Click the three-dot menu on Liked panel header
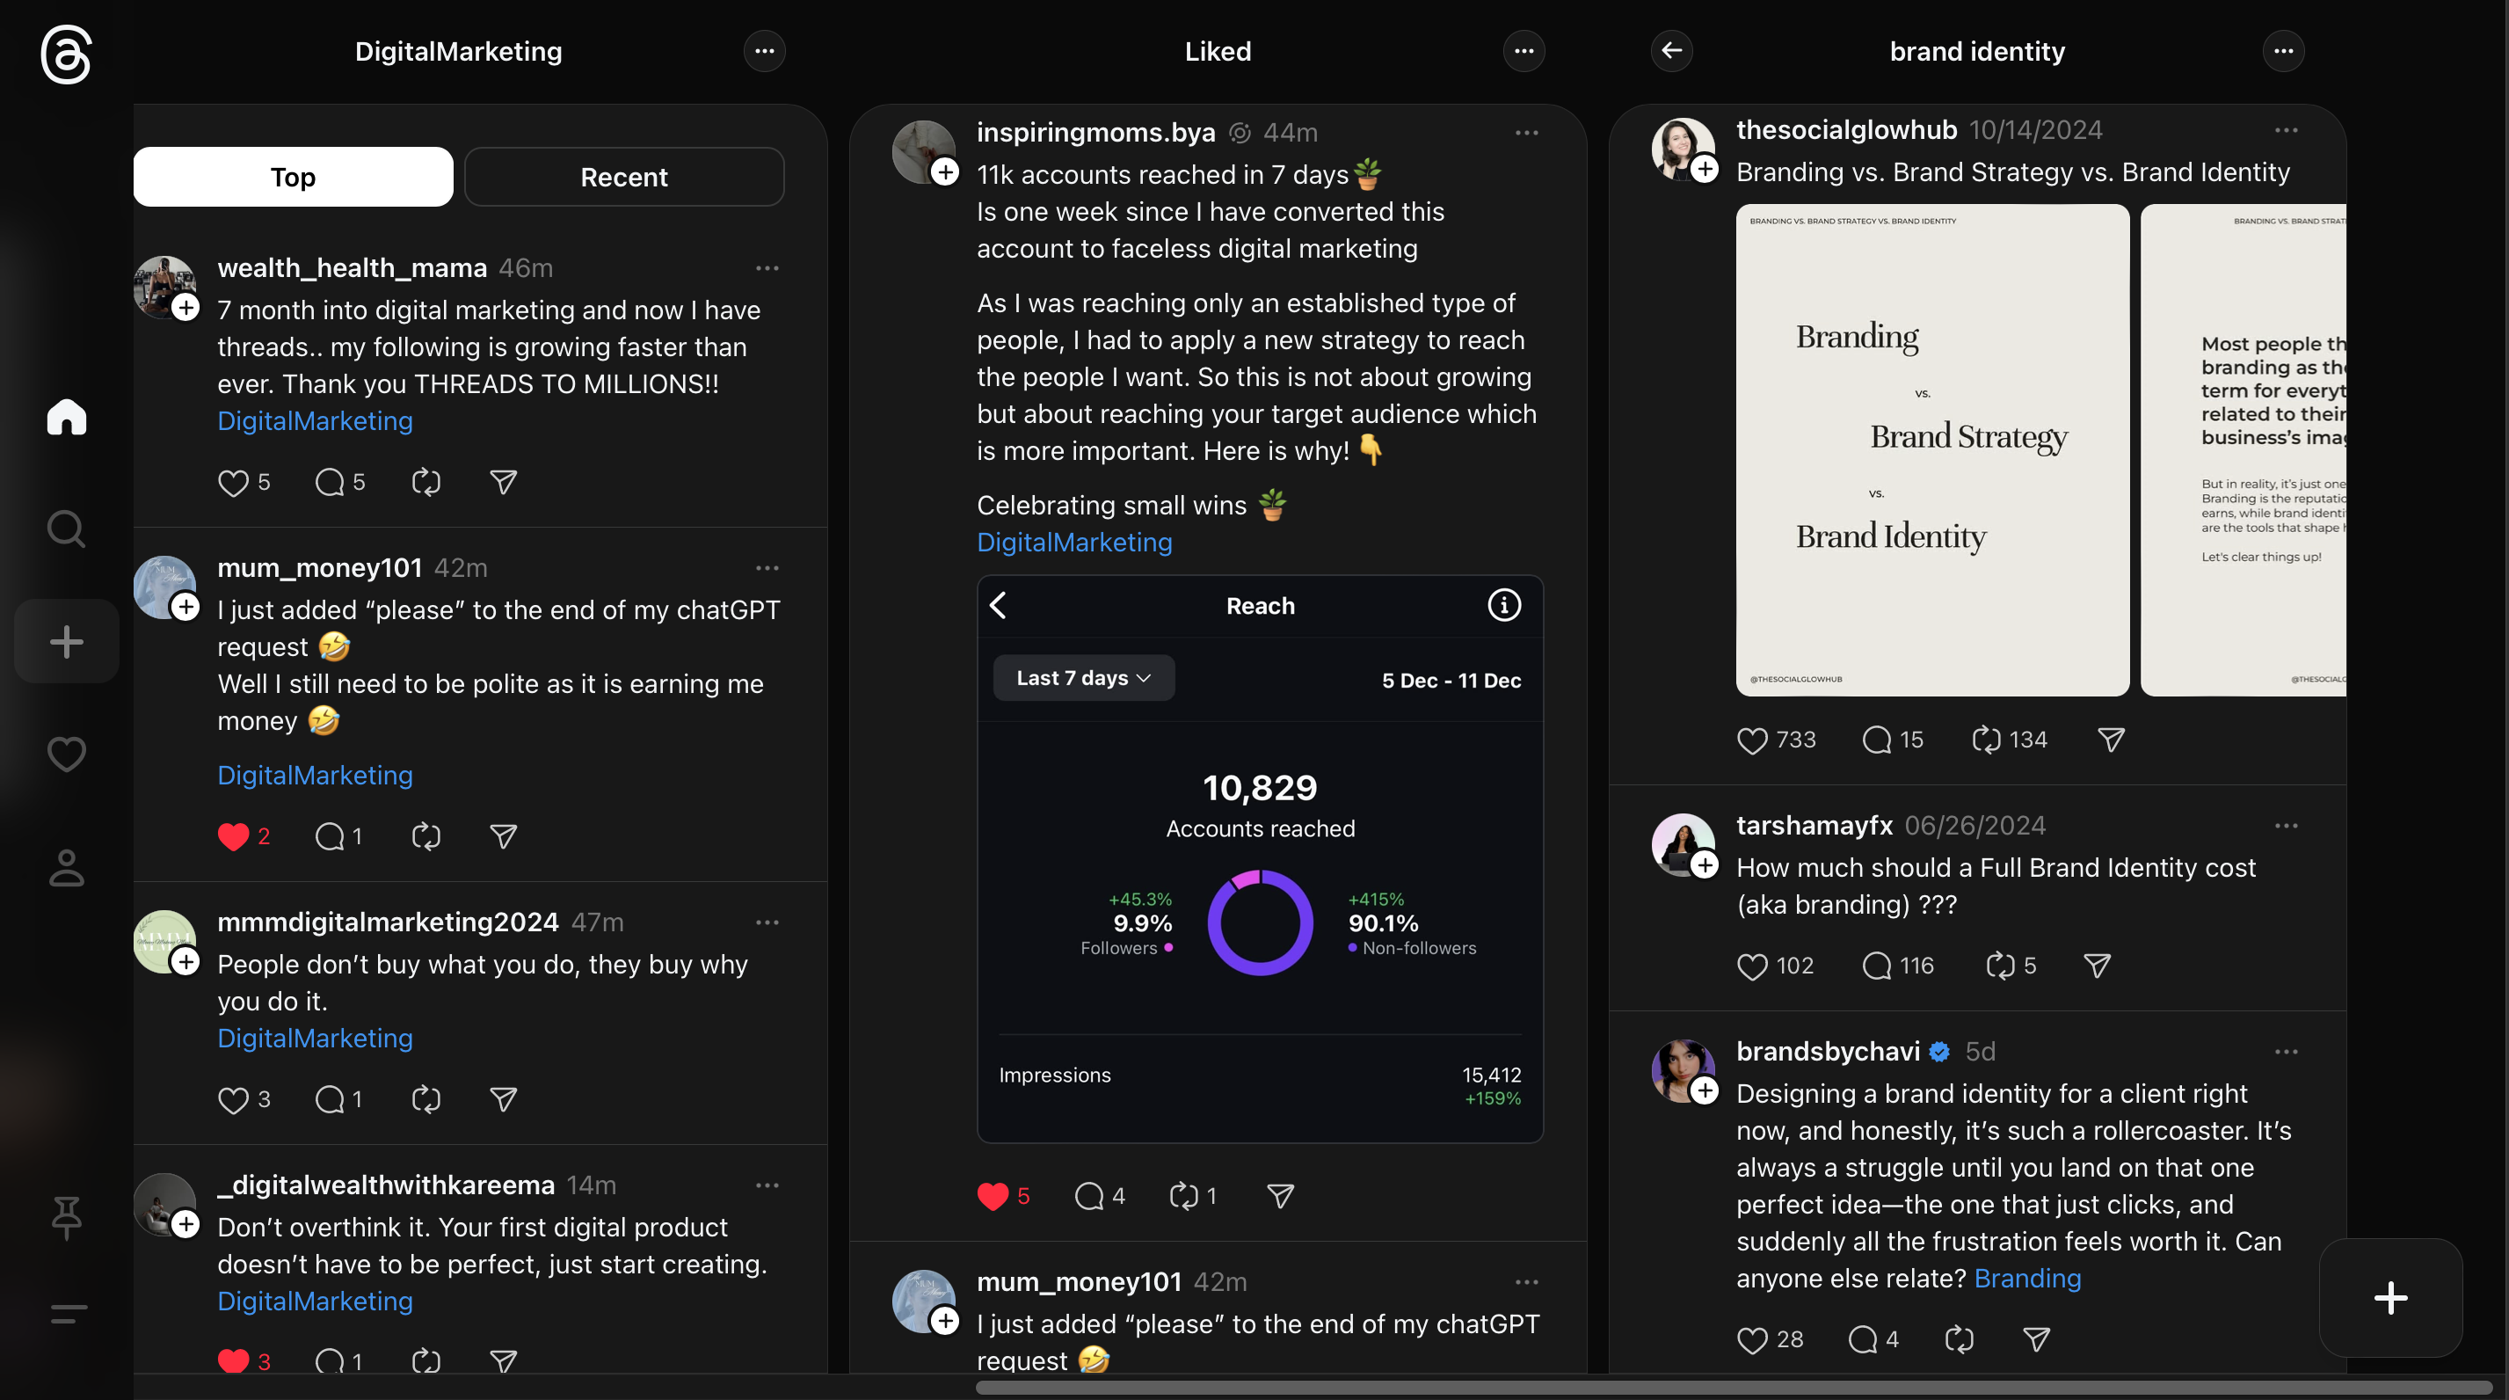 pyautogui.click(x=1524, y=52)
